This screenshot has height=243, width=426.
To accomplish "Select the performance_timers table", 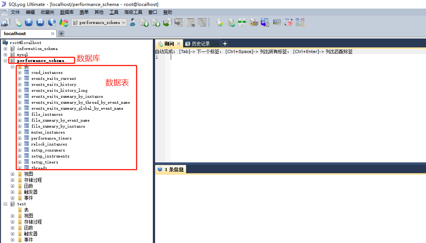I will [x=51, y=138].
